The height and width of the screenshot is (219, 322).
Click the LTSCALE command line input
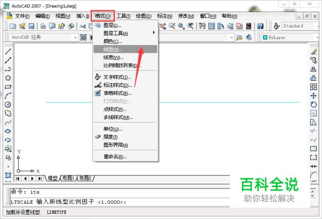120,202
